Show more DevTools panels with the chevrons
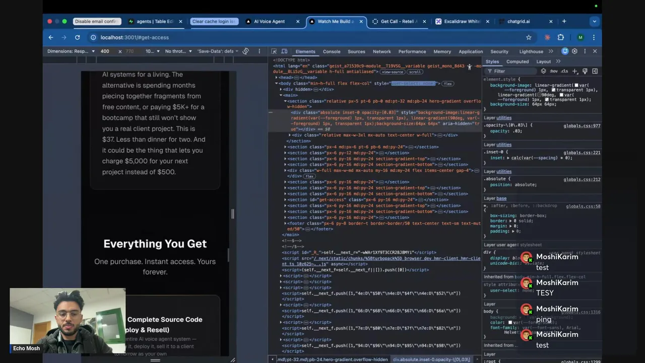 coord(551,51)
